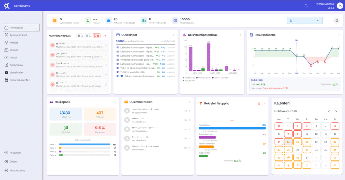This screenshot has height=180, width=345.
Task: Toggle the alarm clock checkbox filter
Action: (x=97, y=35)
